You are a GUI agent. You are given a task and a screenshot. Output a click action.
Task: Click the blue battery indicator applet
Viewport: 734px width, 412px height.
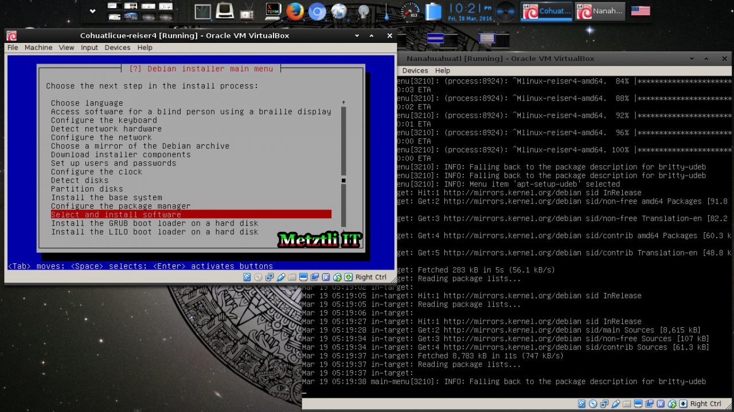pos(434,11)
